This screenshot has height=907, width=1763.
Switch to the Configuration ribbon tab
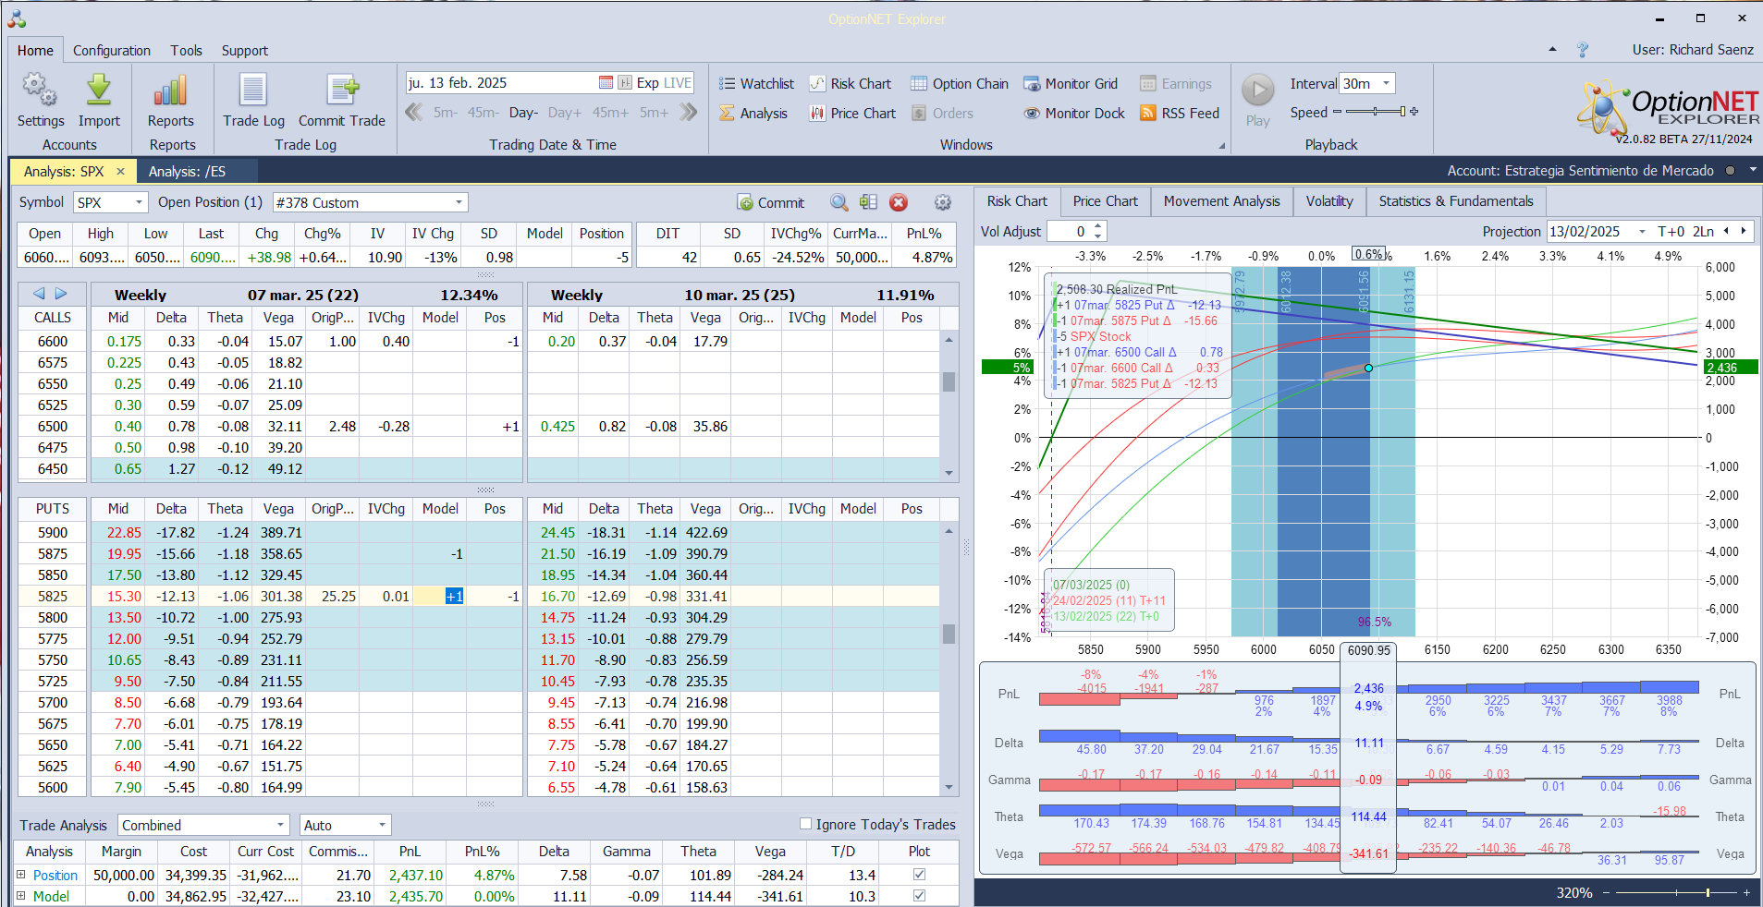tap(111, 51)
